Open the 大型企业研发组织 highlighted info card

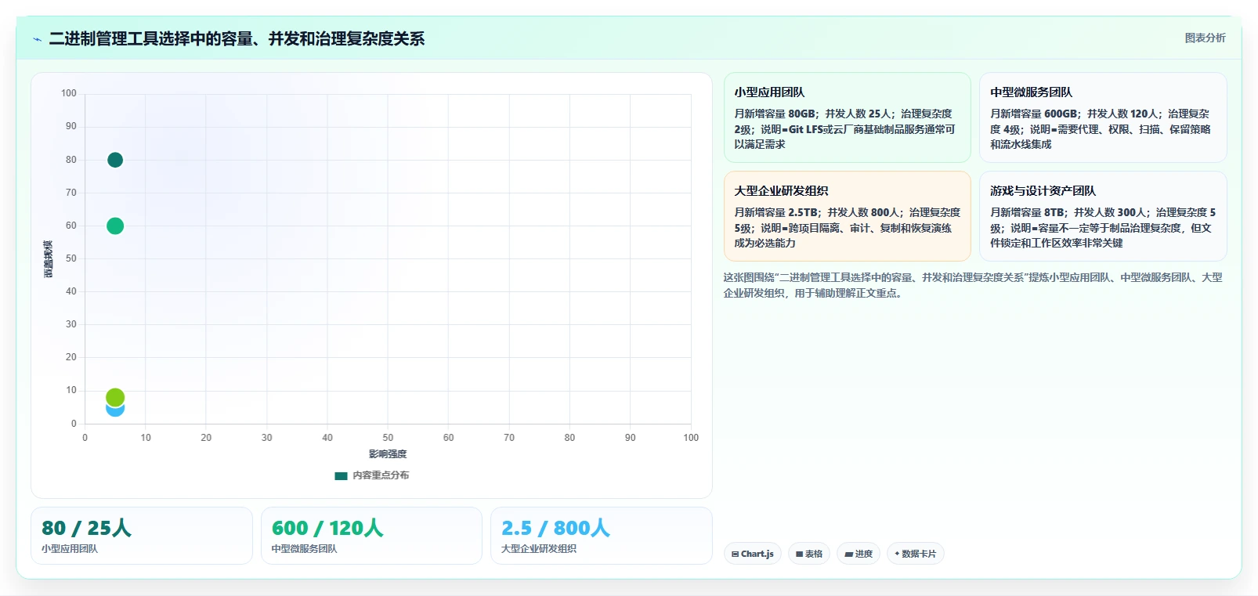(x=848, y=216)
